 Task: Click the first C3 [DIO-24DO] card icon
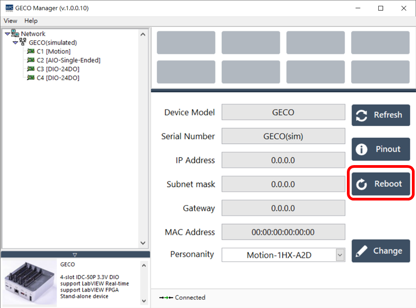(x=31, y=69)
